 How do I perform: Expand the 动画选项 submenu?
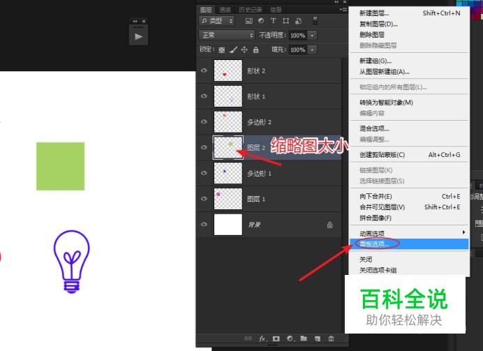pyautogui.click(x=409, y=233)
